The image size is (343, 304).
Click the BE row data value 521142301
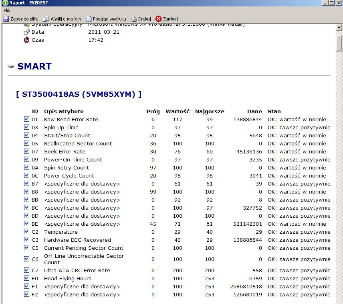(248, 224)
